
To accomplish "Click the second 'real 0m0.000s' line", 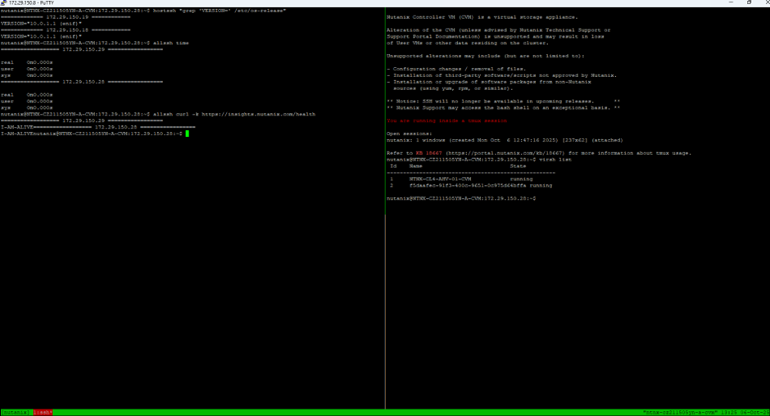I will pos(26,95).
